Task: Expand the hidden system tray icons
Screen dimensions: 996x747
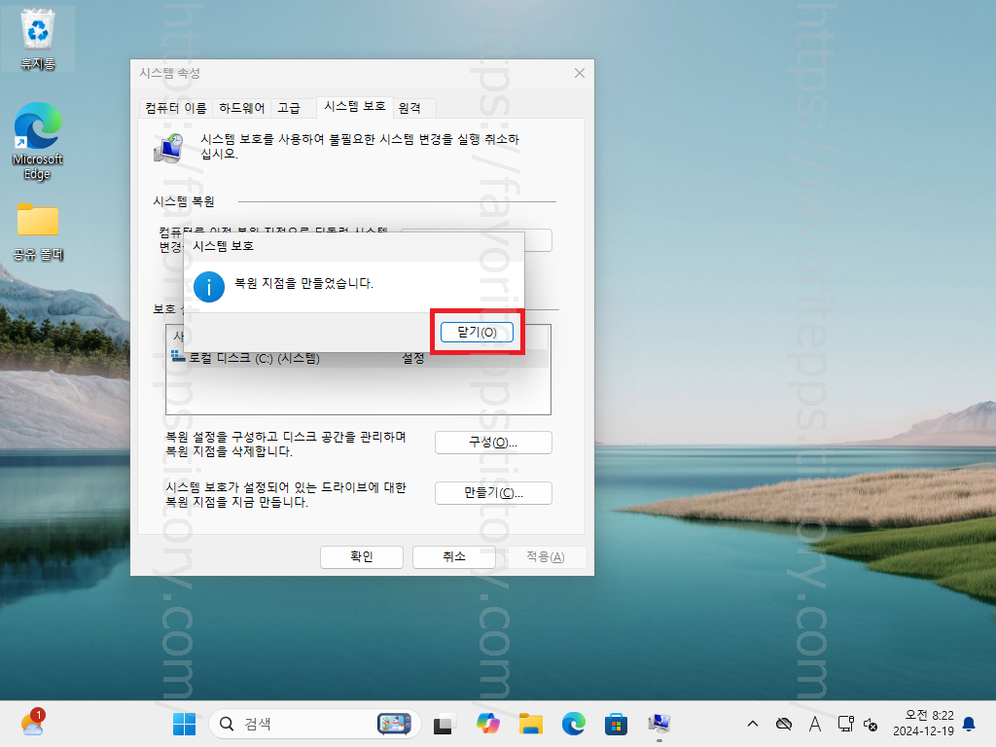Action: coord(753,724)
